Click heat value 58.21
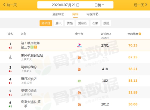150x110 pixels. (133, 69)
